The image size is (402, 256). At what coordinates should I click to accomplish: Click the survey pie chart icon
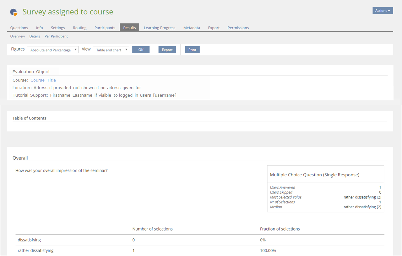tap(14, 12)
